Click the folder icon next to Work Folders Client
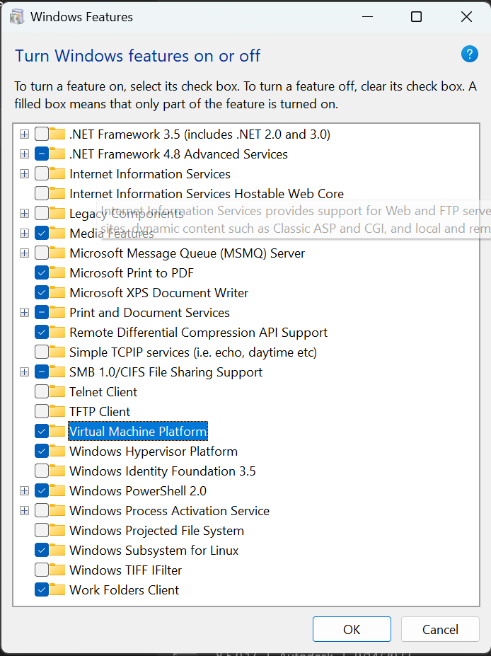Screen dimensions: 491x656 pyautogui.click(x=58, y=590)
